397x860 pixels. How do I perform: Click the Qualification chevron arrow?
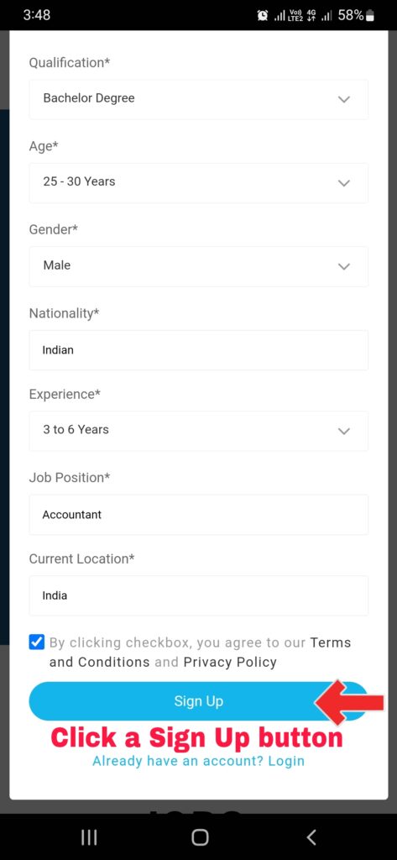pyautogui.click(x=344, y=99)
